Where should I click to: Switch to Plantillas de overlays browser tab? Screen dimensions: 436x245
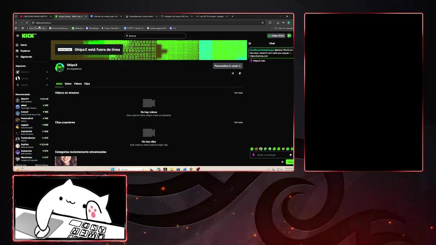(106, 16)
